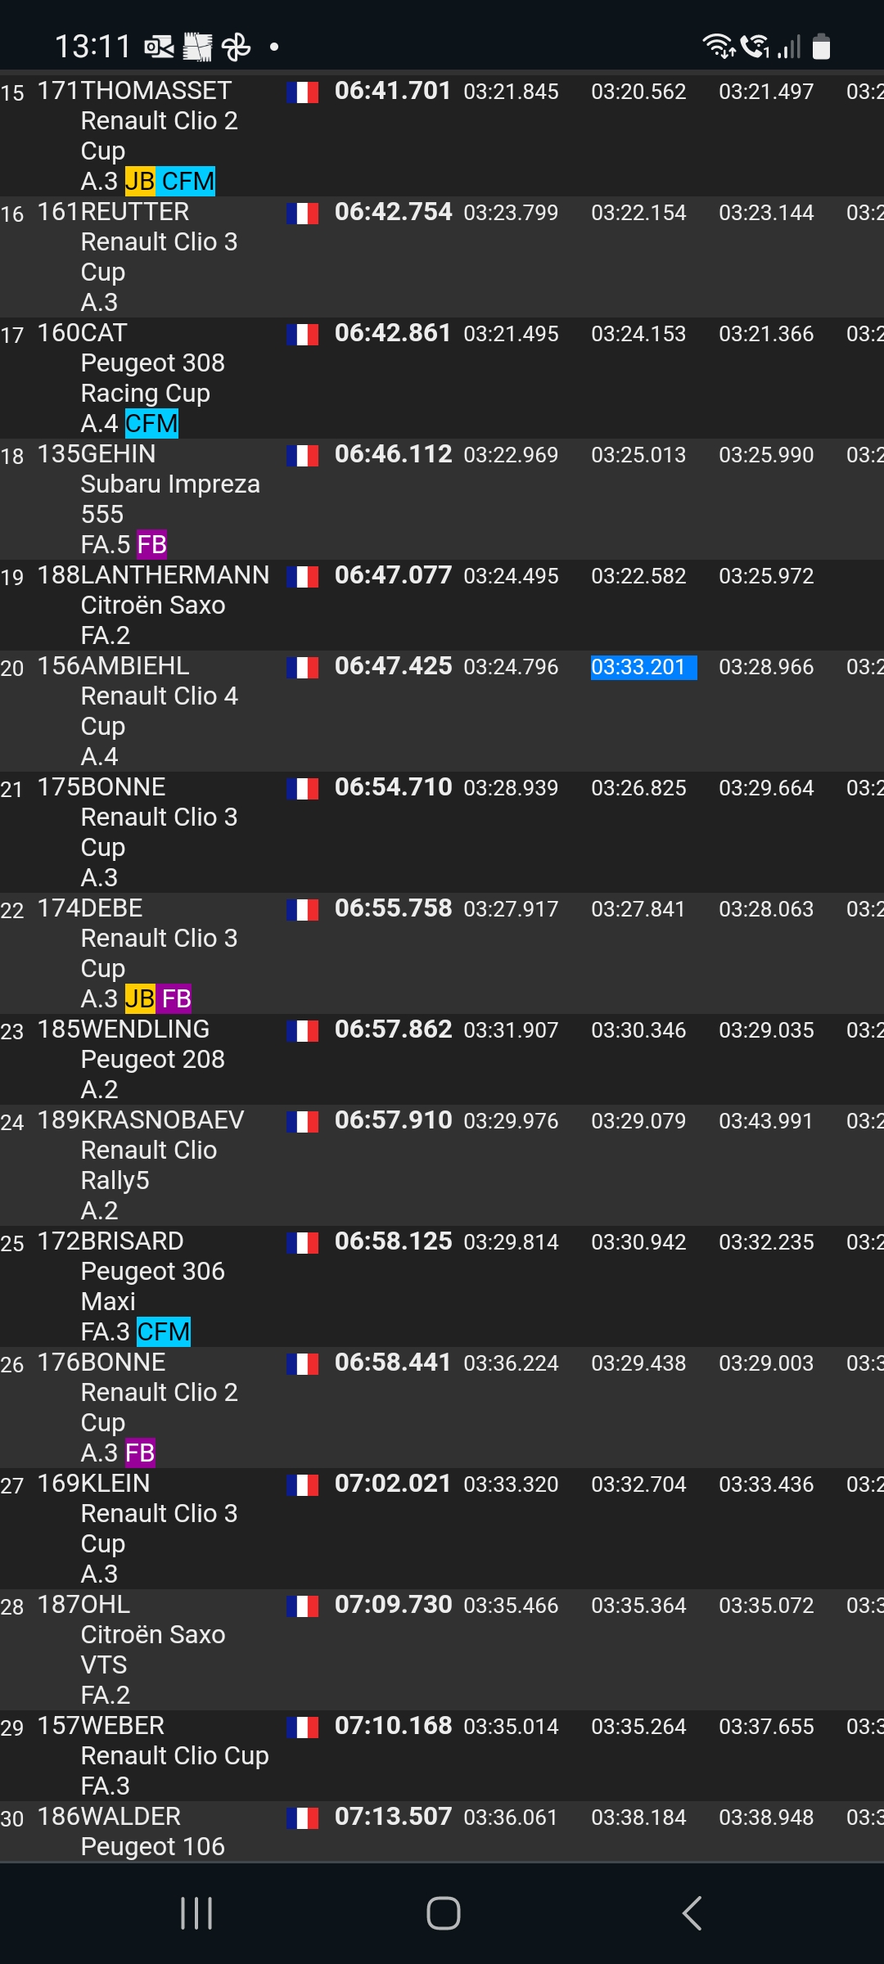The height and width of the screenshot is (1964, 884).
Task: Tap the clock showing 13:11
Action: click(x=92, y=47)
